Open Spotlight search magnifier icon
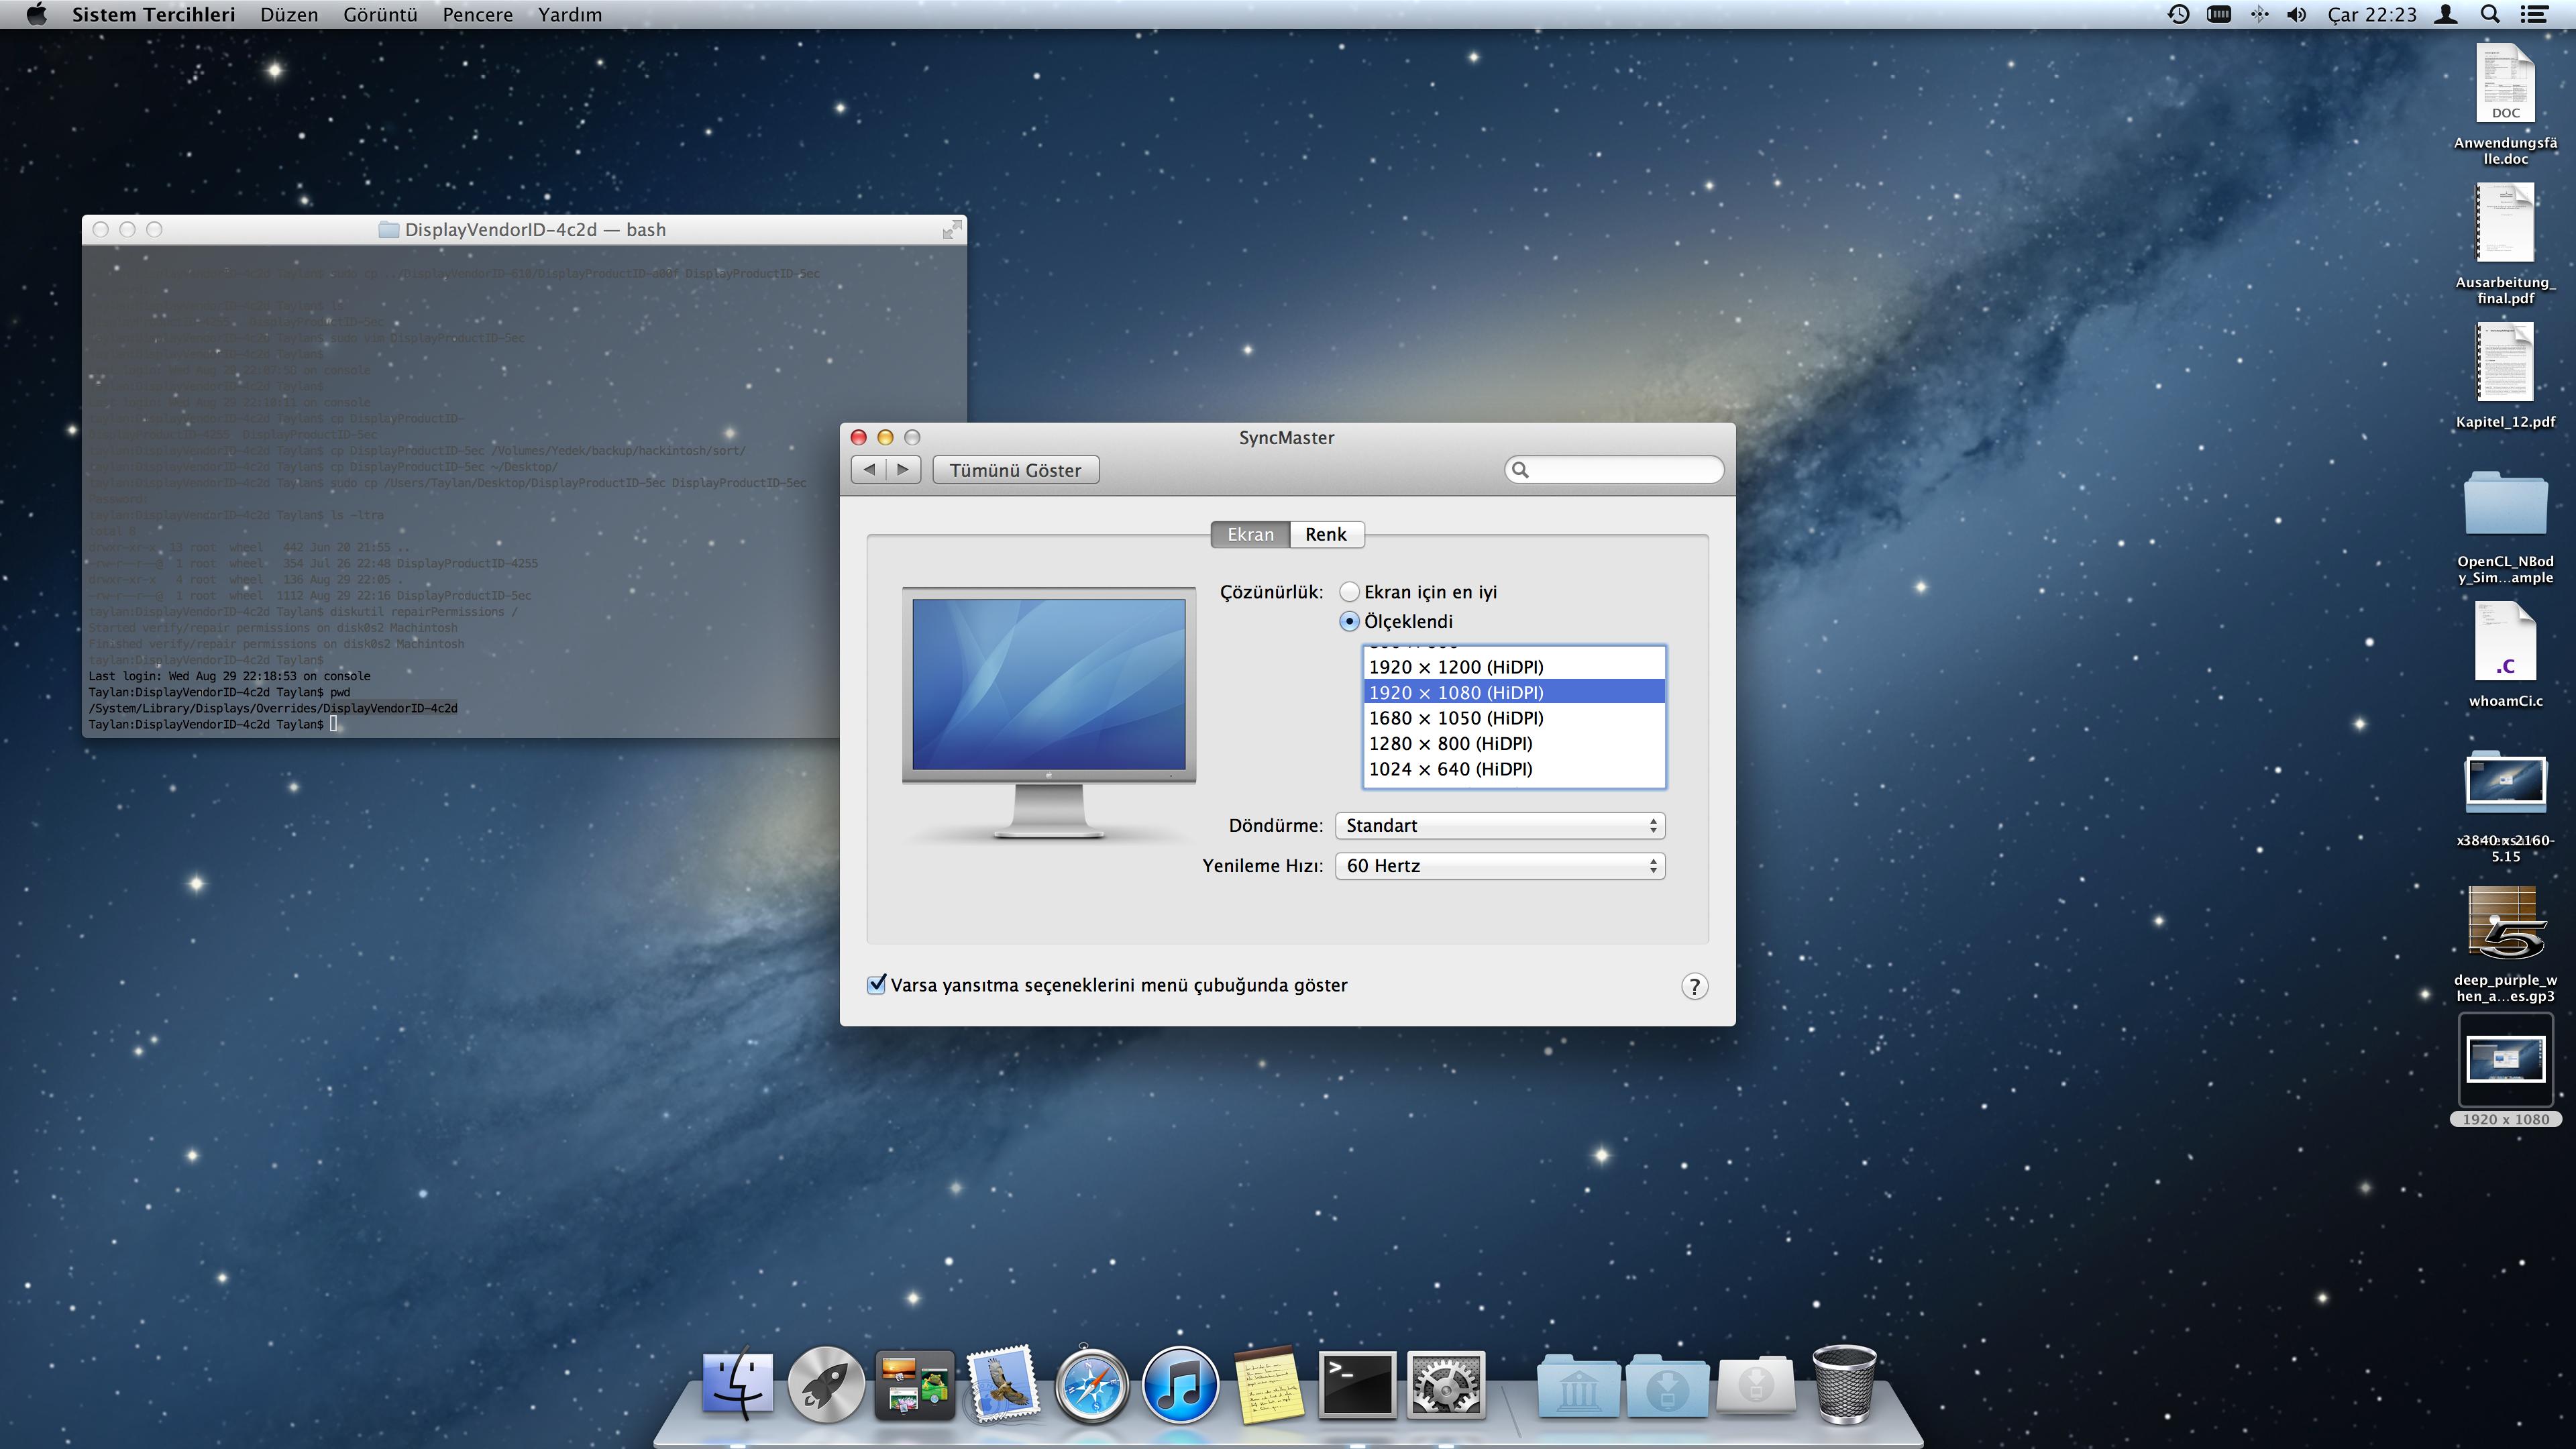Screen dimensions: 2576x1449 pyautogui.click(x=2490, y=14)
